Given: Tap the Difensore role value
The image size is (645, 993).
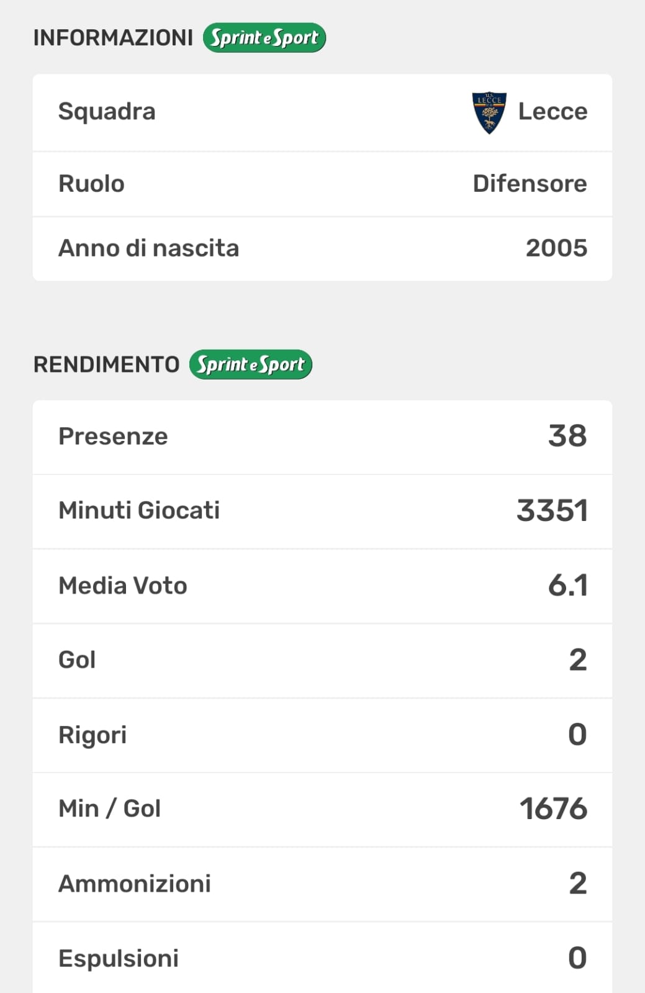Looking at the screenshot, I should point(530,184).
